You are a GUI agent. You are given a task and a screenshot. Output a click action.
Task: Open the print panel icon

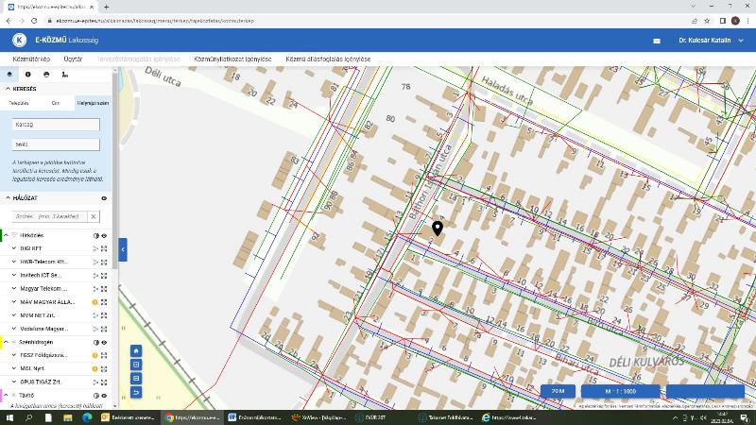coord(46,74)
